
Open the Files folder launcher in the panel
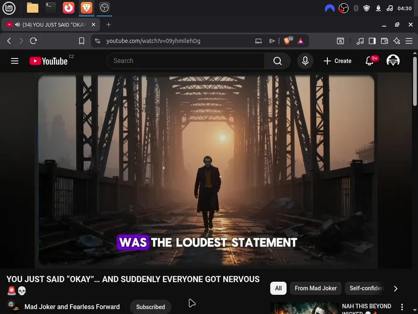tap(33, 8)
